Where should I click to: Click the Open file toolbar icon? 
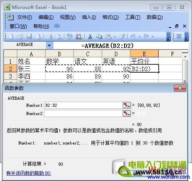(x=20, y=37)
